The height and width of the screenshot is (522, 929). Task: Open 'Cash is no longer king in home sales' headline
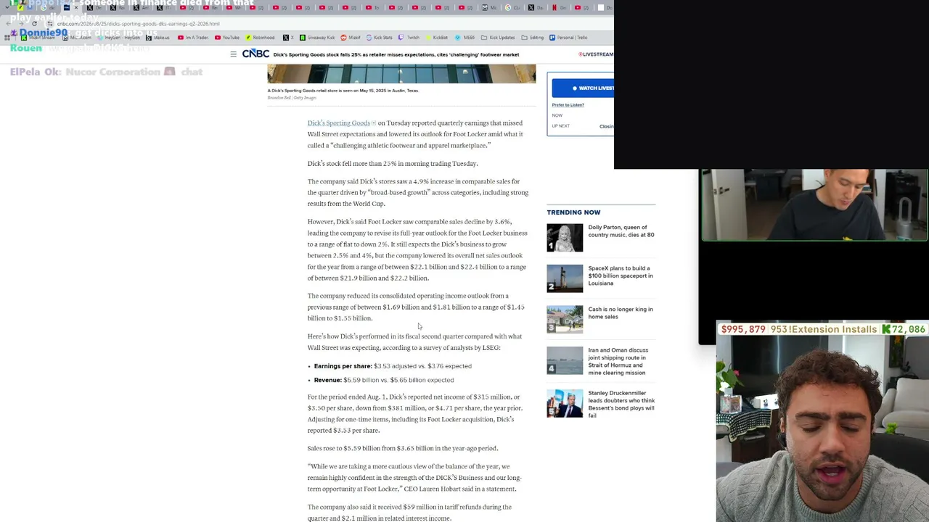click(x=621, y=313)
